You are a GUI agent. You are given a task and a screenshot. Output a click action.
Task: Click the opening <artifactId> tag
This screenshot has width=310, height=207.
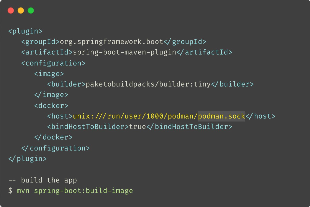[x=47, y=52]
